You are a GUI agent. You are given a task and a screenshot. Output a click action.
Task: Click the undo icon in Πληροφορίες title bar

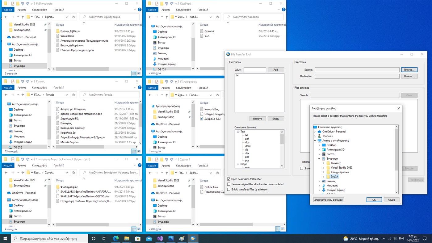166,82
